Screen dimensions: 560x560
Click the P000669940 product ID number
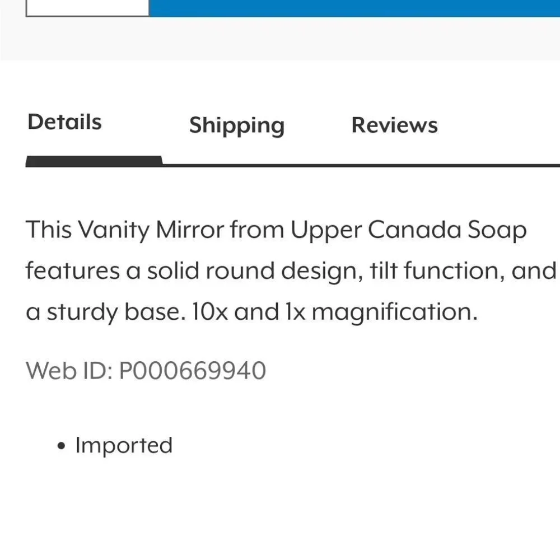193,370
